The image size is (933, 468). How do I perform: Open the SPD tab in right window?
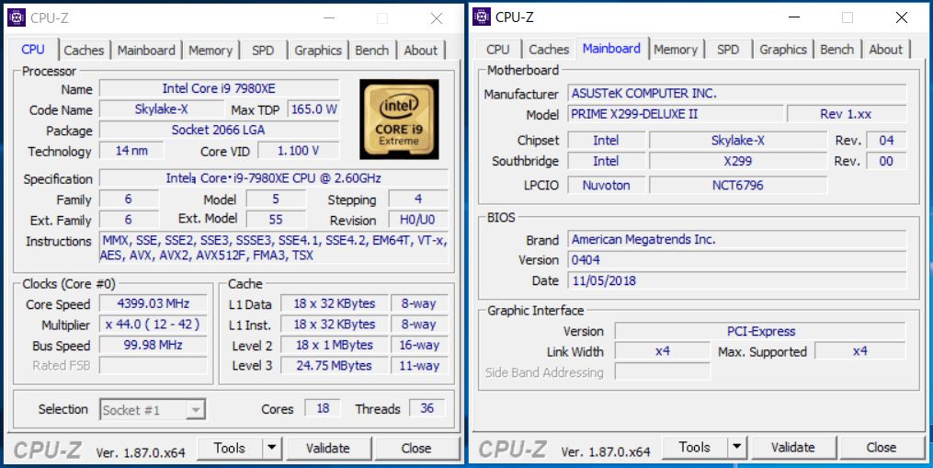coord(728,50)
